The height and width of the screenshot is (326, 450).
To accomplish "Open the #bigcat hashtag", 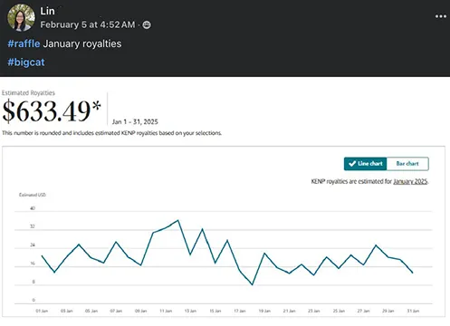I will coord(26,62).
